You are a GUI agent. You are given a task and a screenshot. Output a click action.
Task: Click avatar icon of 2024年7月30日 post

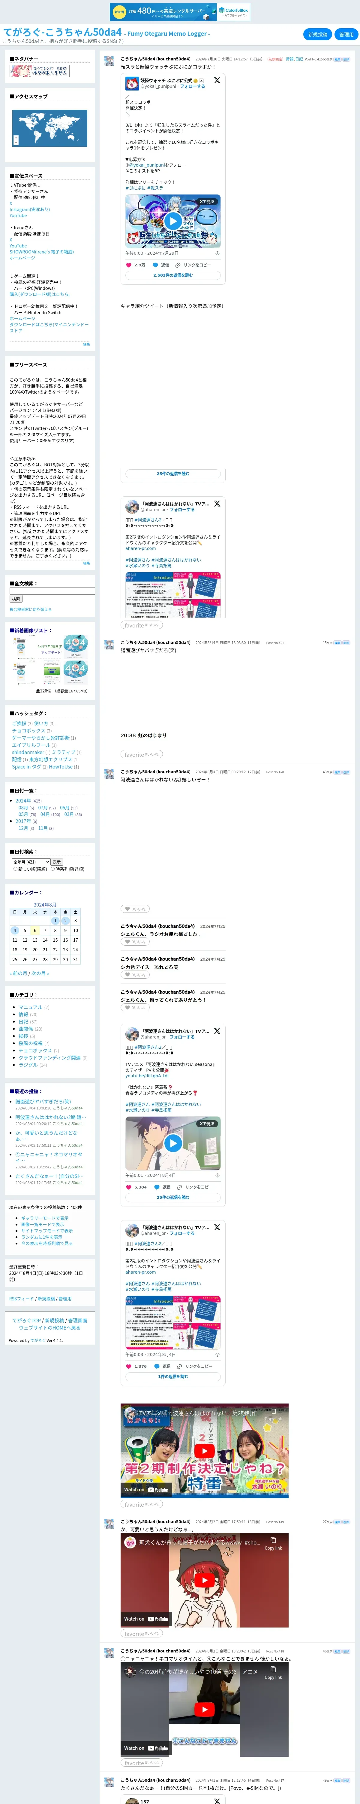tap(109, 61)
